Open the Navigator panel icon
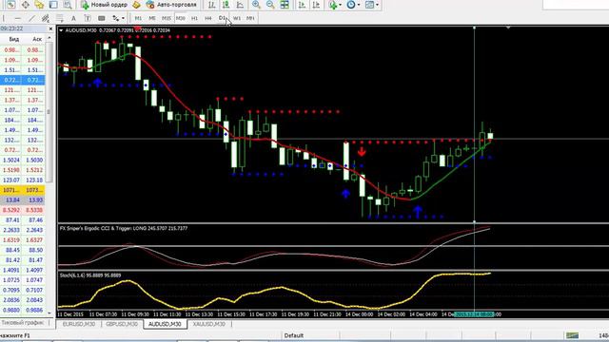 tap(39, 5)
